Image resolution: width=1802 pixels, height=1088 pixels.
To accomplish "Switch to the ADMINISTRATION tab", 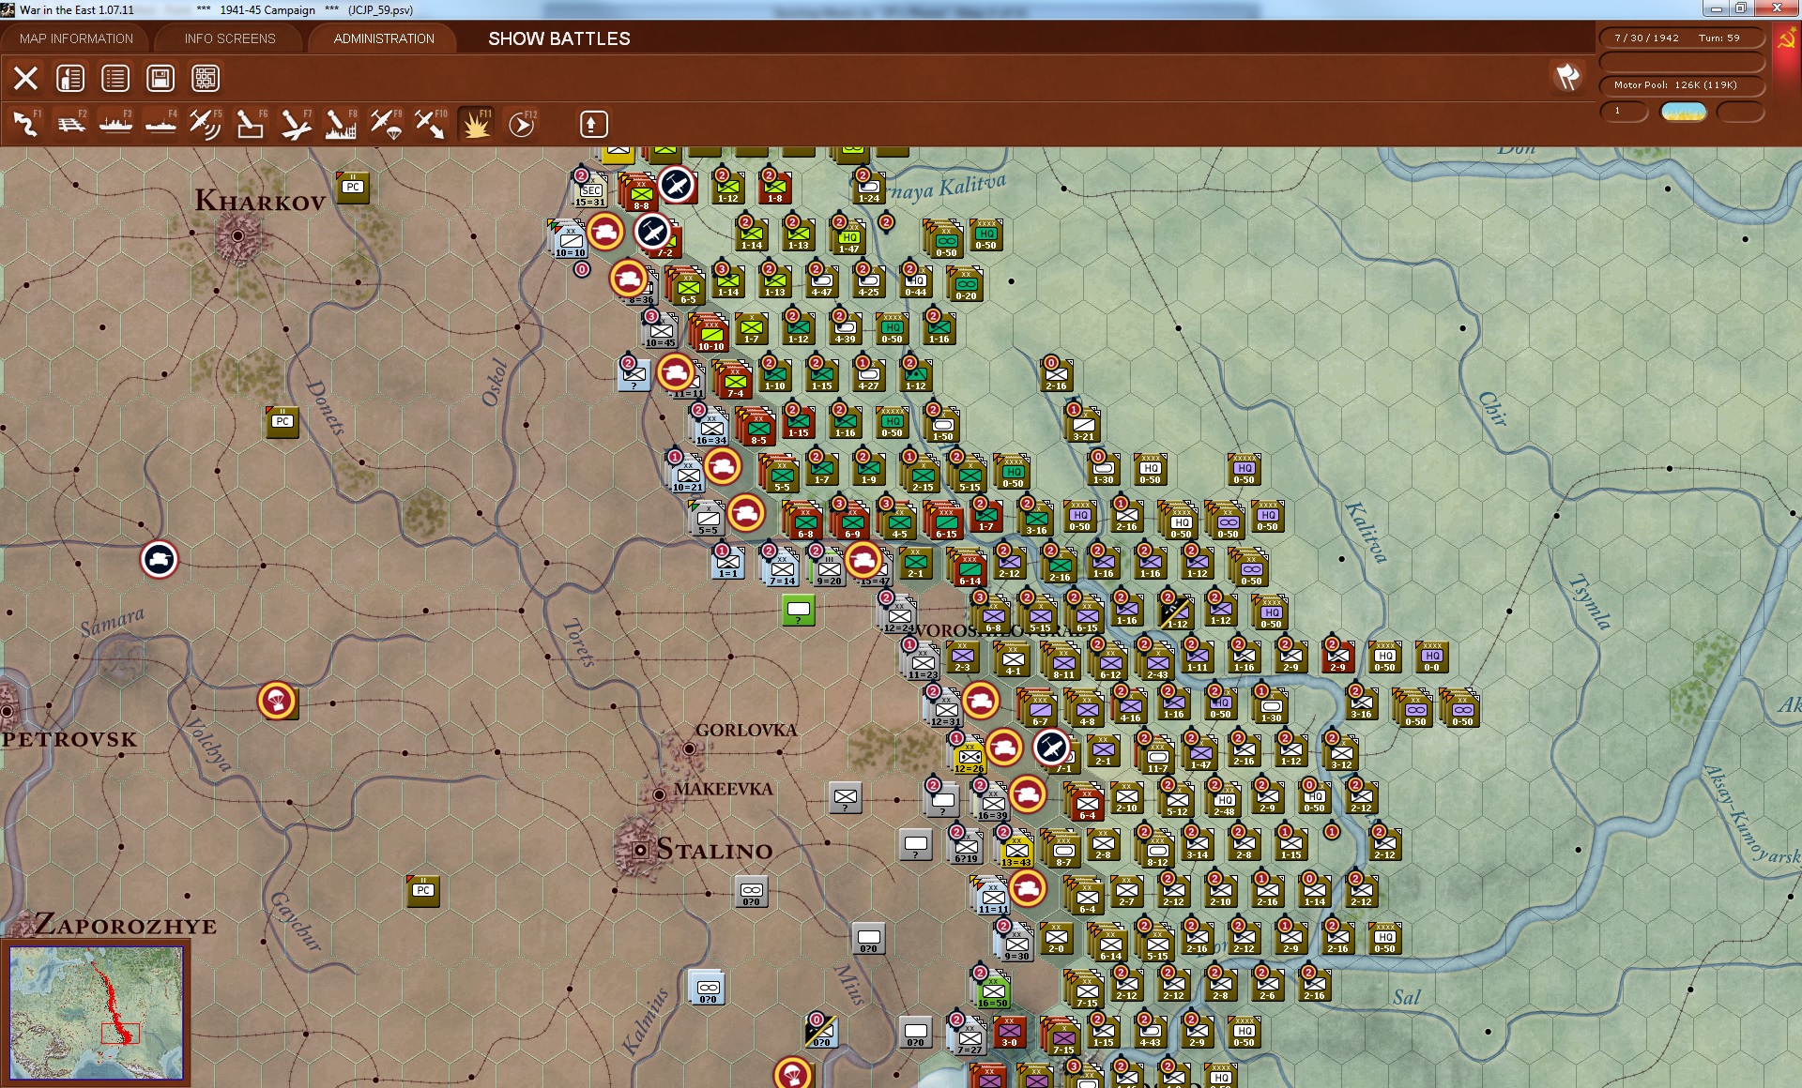I will (384, 38).
